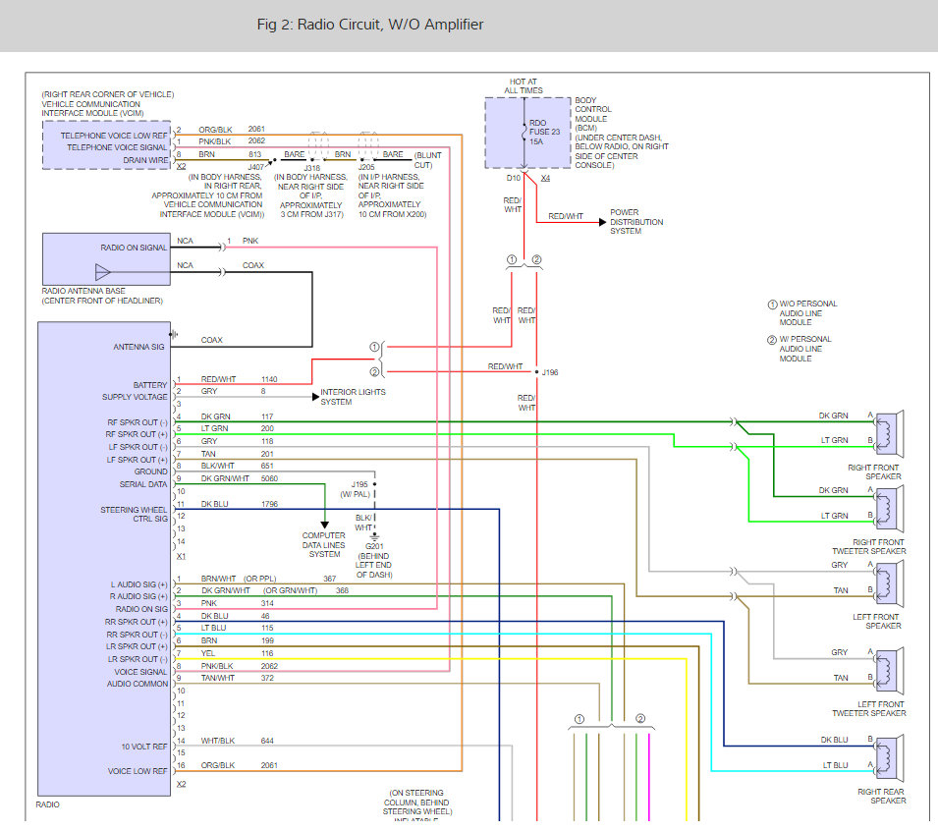Click circled 2 beside W/ PERSONAL AUDIO legend
This screenshot has width=938, height=831.
772,340
